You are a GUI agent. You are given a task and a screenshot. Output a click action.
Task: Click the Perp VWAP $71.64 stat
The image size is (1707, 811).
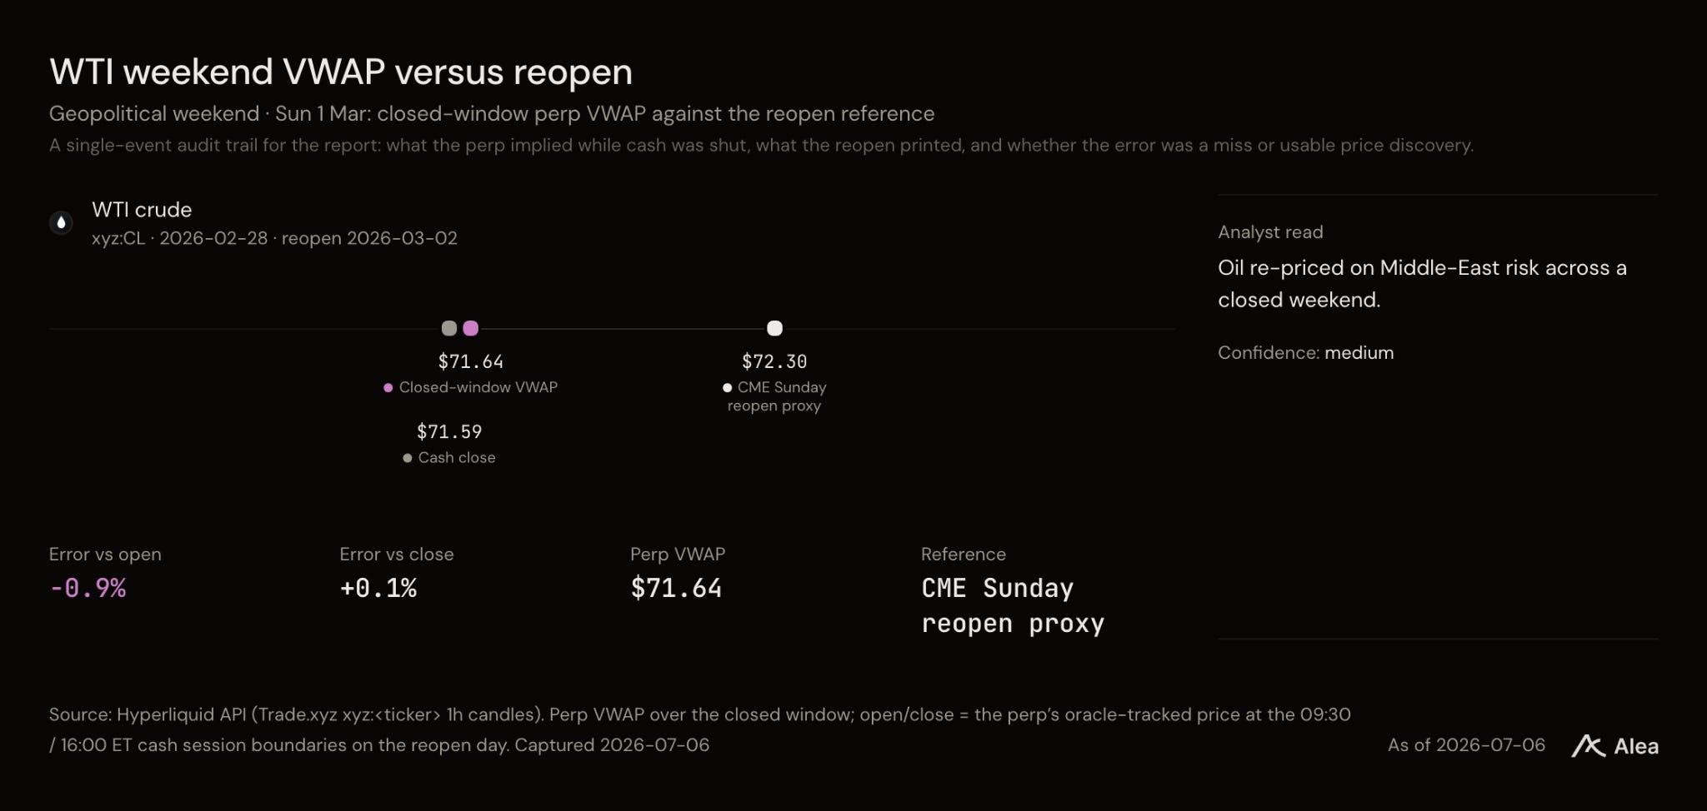point(676,588)
